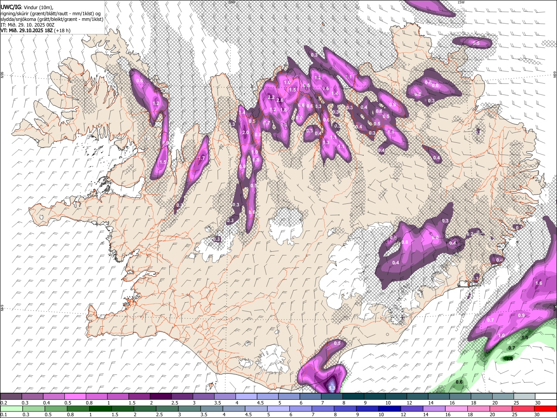Click the 0.2 legend scale label
The height and width of the screenshot is (418, 557).
click(3, 403)
